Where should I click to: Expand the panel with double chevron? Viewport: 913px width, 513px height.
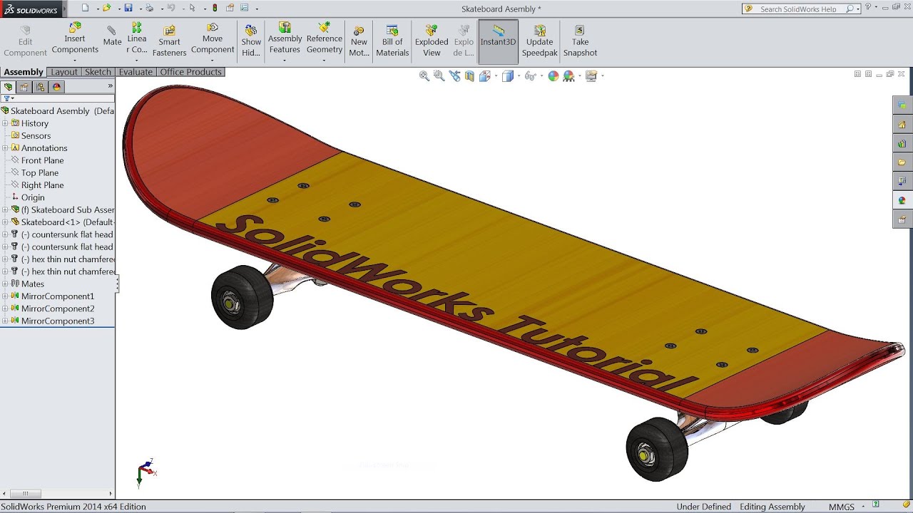(110, 86)
